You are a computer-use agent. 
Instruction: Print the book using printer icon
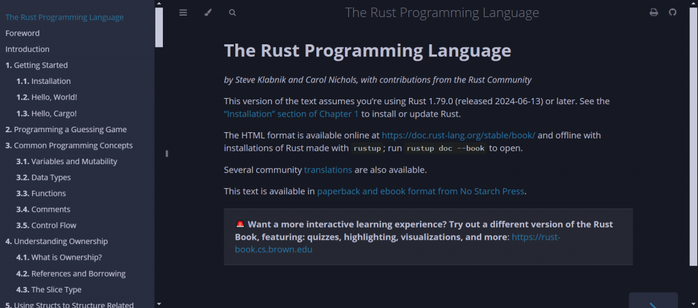[x=654, y=12]
